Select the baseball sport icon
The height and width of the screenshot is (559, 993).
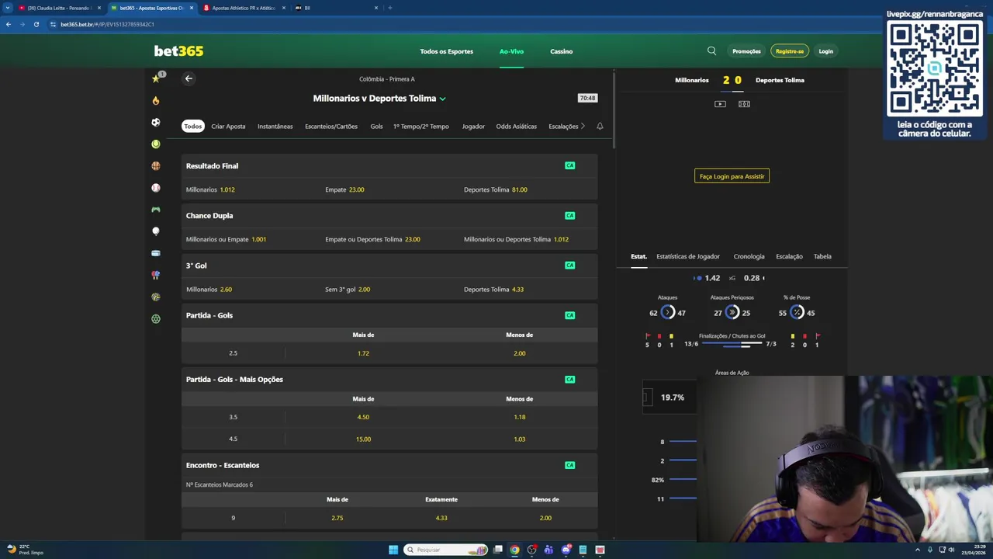click(x=156, y=188)
